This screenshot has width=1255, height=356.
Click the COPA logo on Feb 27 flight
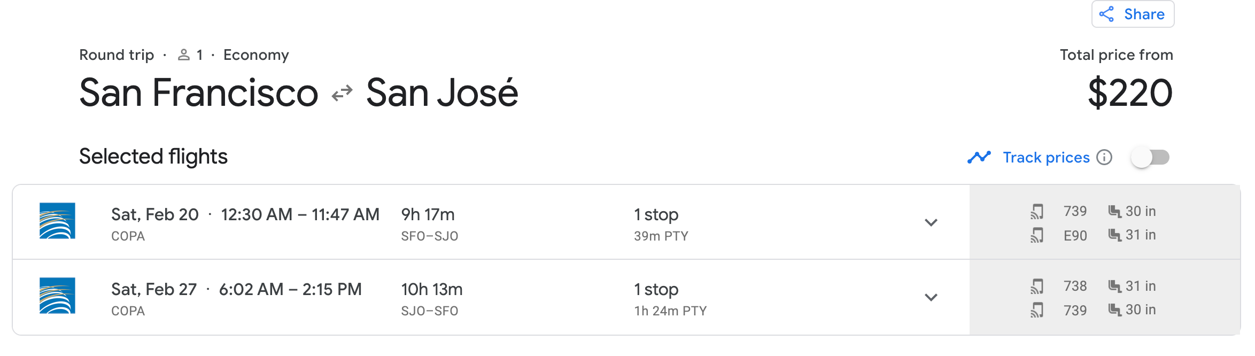pyautogui.click(x=57, y=296)
